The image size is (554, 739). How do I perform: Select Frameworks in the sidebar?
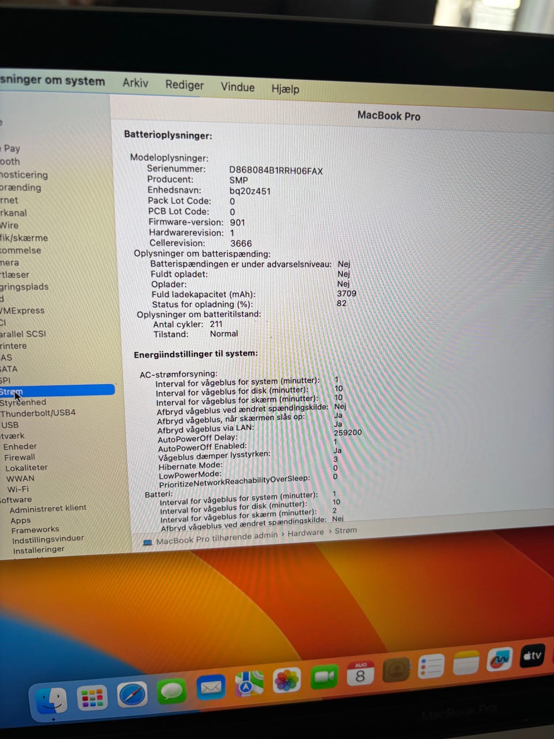coord(35,529)
